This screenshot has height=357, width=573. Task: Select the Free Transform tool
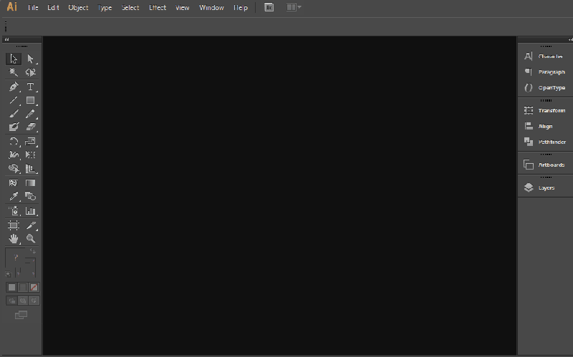tap(30, 155)
